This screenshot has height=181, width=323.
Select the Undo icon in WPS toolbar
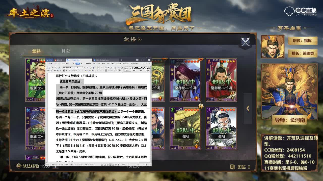[67, 64]
